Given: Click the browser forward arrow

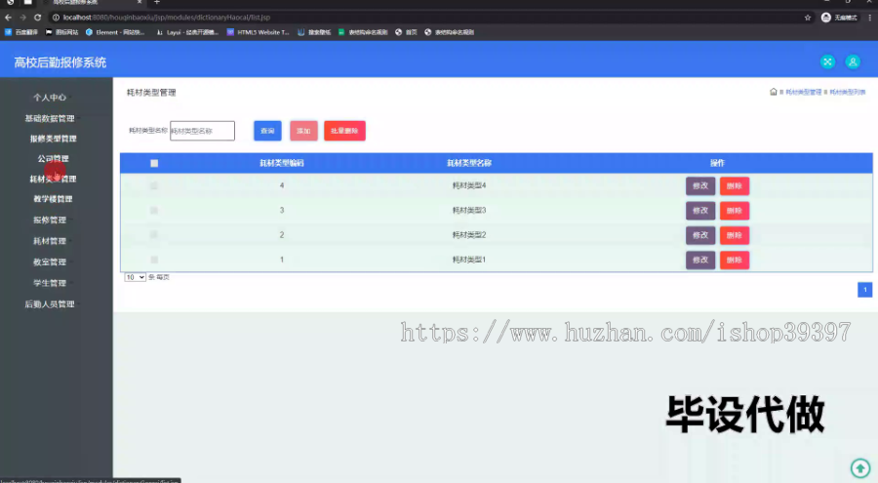Looking at the screenshot, I should tap(23, 18).
